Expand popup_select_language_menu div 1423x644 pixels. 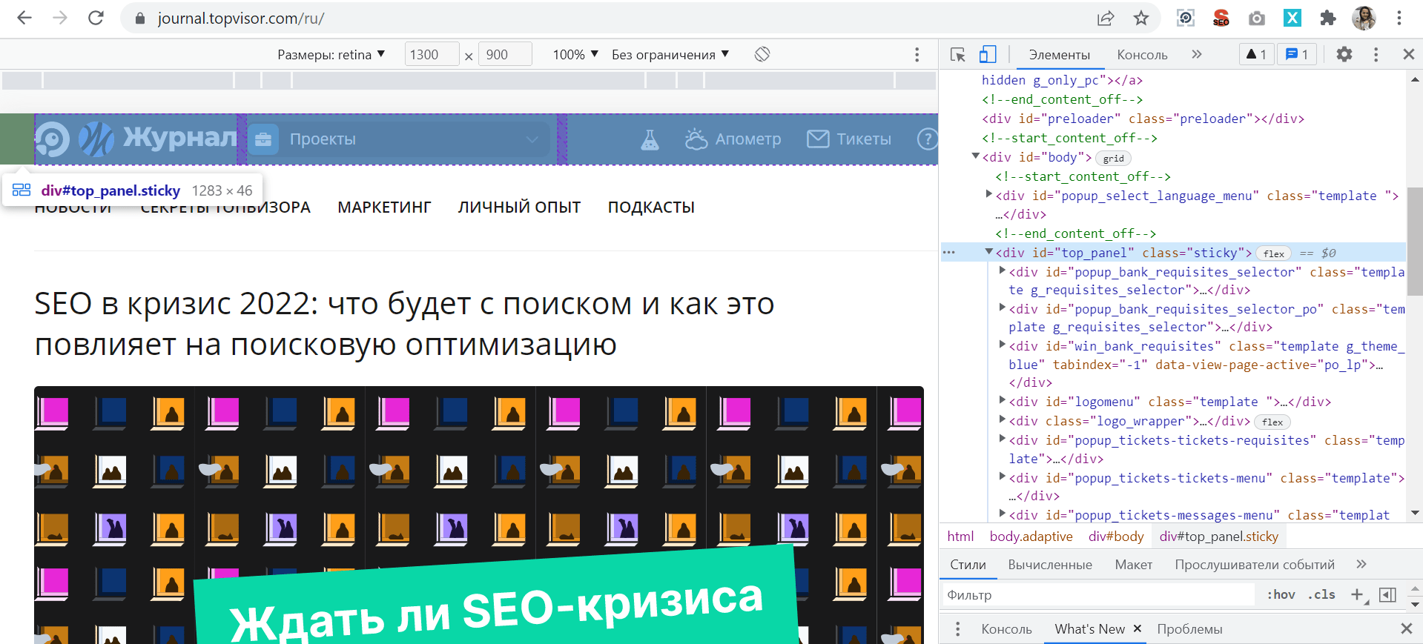tap(989, 194)
